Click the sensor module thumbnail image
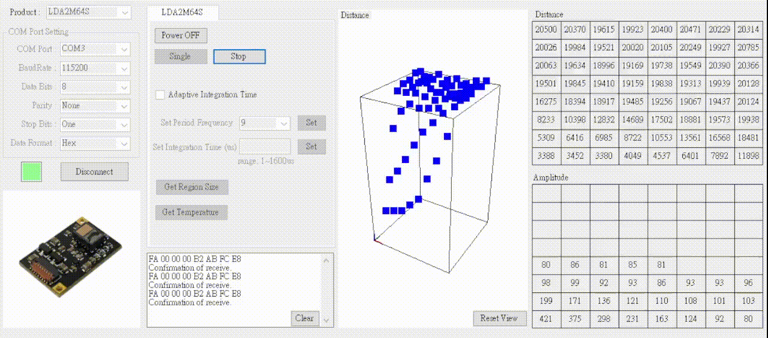This screenshot has height=338, width=768. tap(71, 258)
